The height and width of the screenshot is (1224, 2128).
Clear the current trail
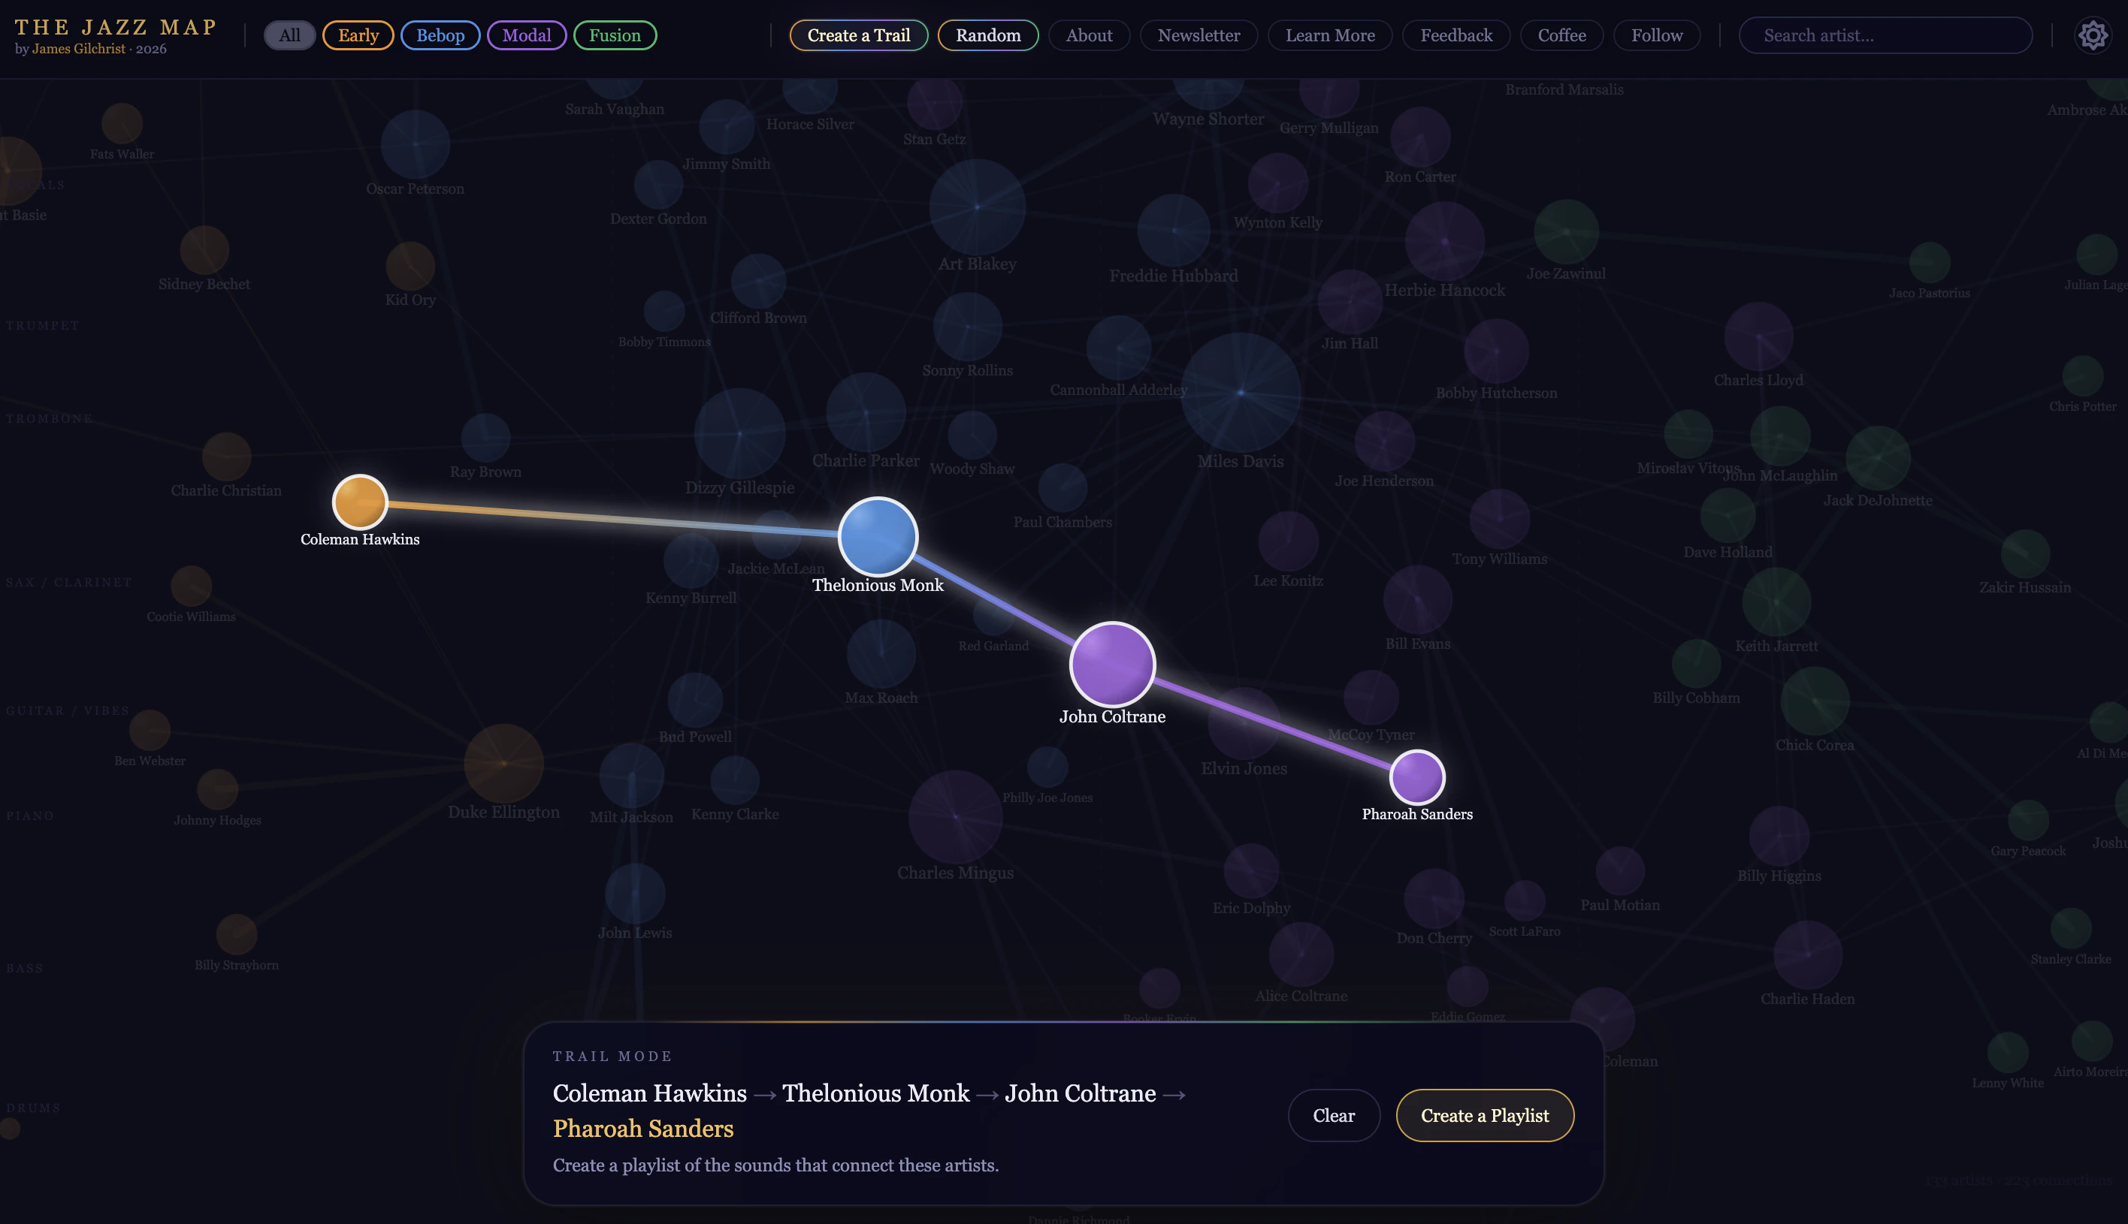point(1333,1114)
